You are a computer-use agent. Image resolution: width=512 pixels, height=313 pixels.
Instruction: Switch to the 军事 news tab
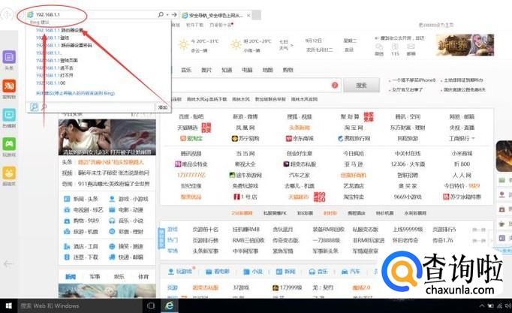tap(95, 277)
